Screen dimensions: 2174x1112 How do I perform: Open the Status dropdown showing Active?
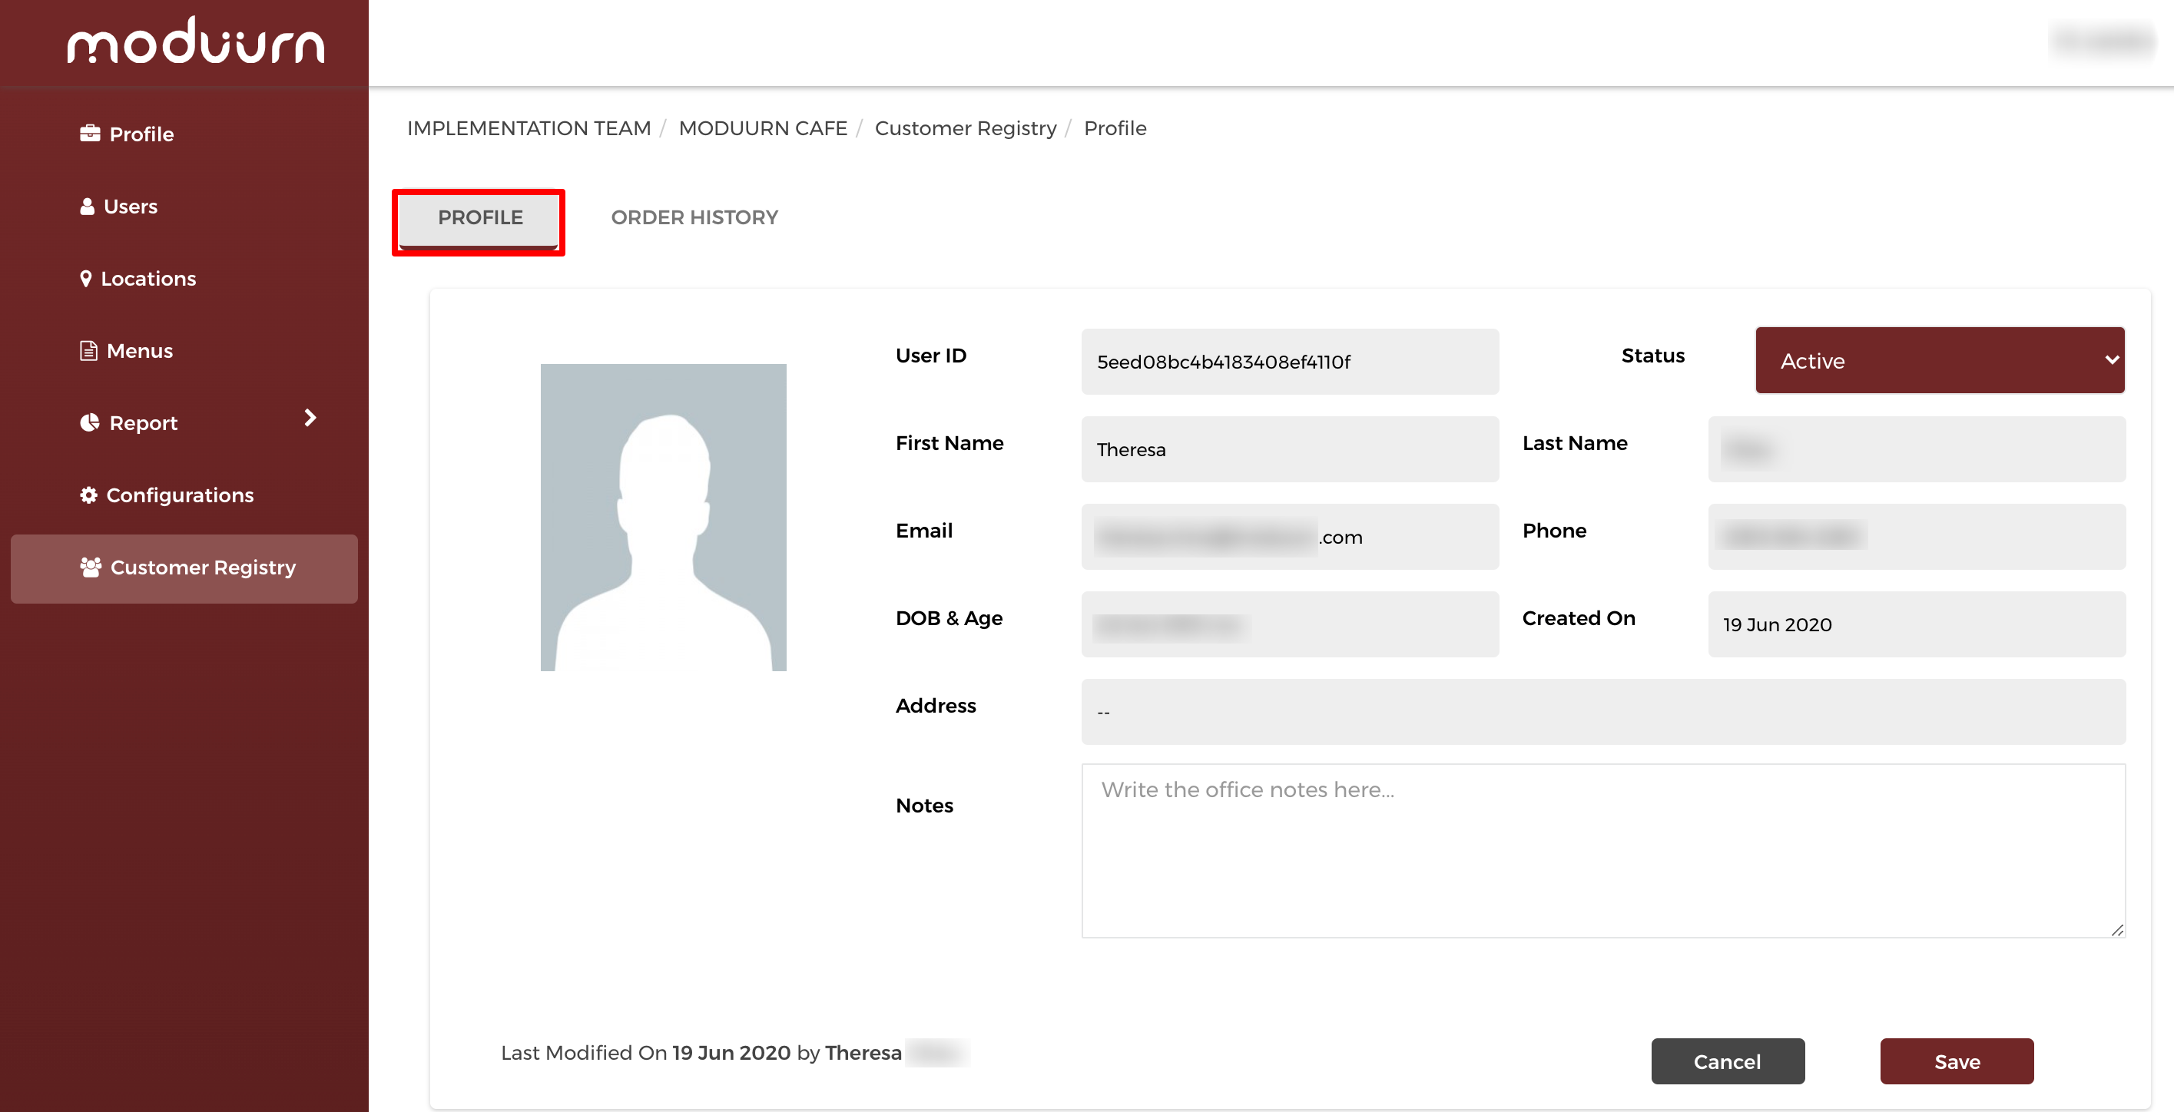pyautogui.click(x=1940, y=360)
